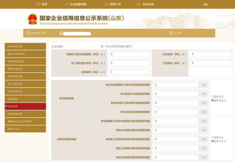Click the 失业保险 number of people field

[x=210, y=54]
